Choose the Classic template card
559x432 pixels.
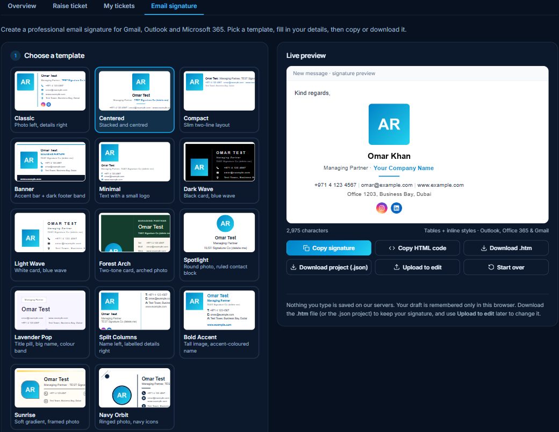(50, 100)
